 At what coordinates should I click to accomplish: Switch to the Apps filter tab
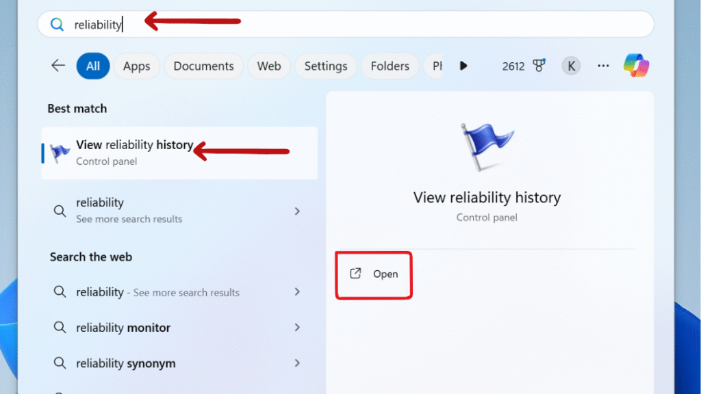point(136,66)
